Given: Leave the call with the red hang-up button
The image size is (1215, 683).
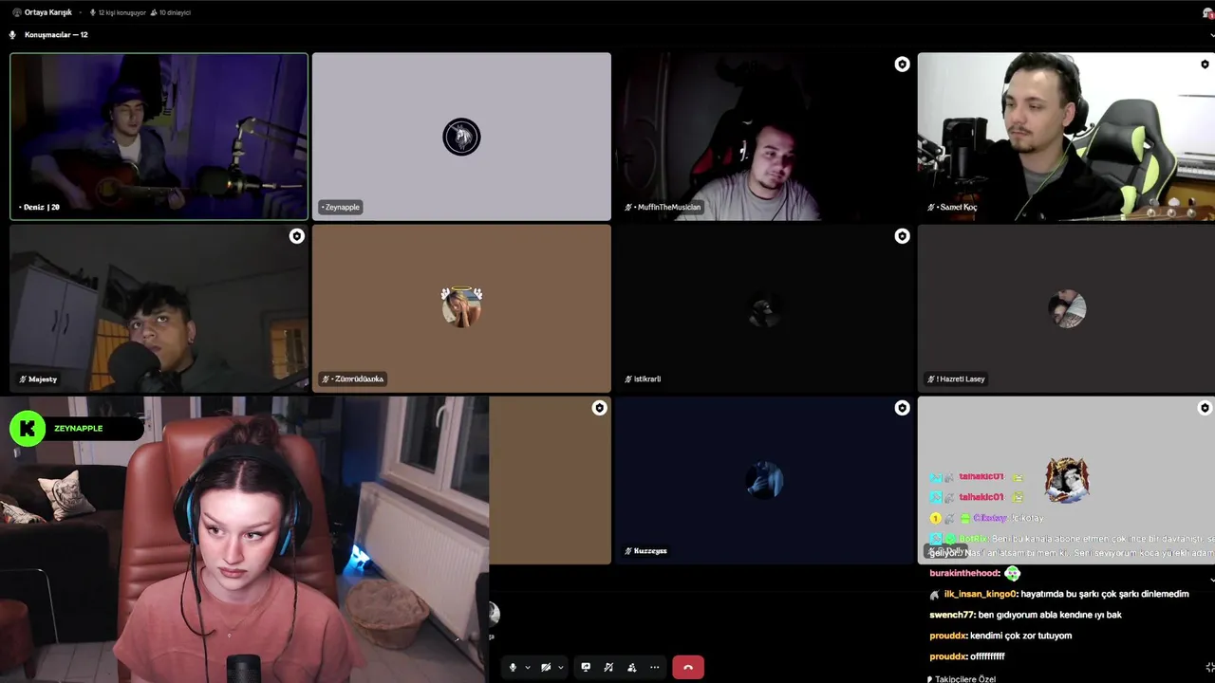Looking at the screenshot, I should [688, 667].
